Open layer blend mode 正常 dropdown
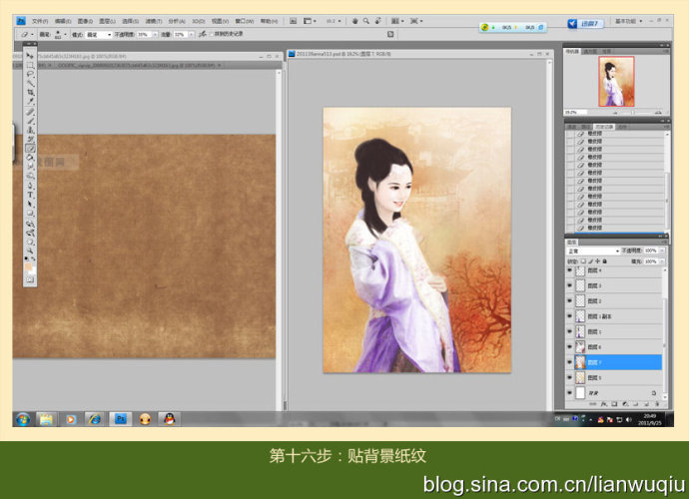 pyautogui.click(x=593, y=250)
